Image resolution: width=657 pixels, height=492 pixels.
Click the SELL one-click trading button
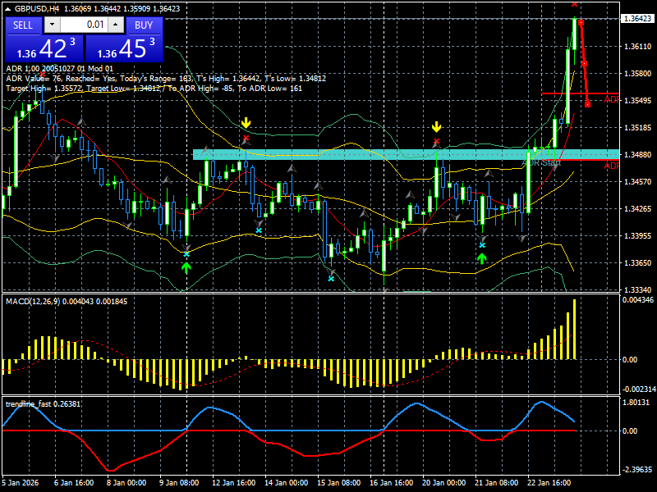click(23, 25)
